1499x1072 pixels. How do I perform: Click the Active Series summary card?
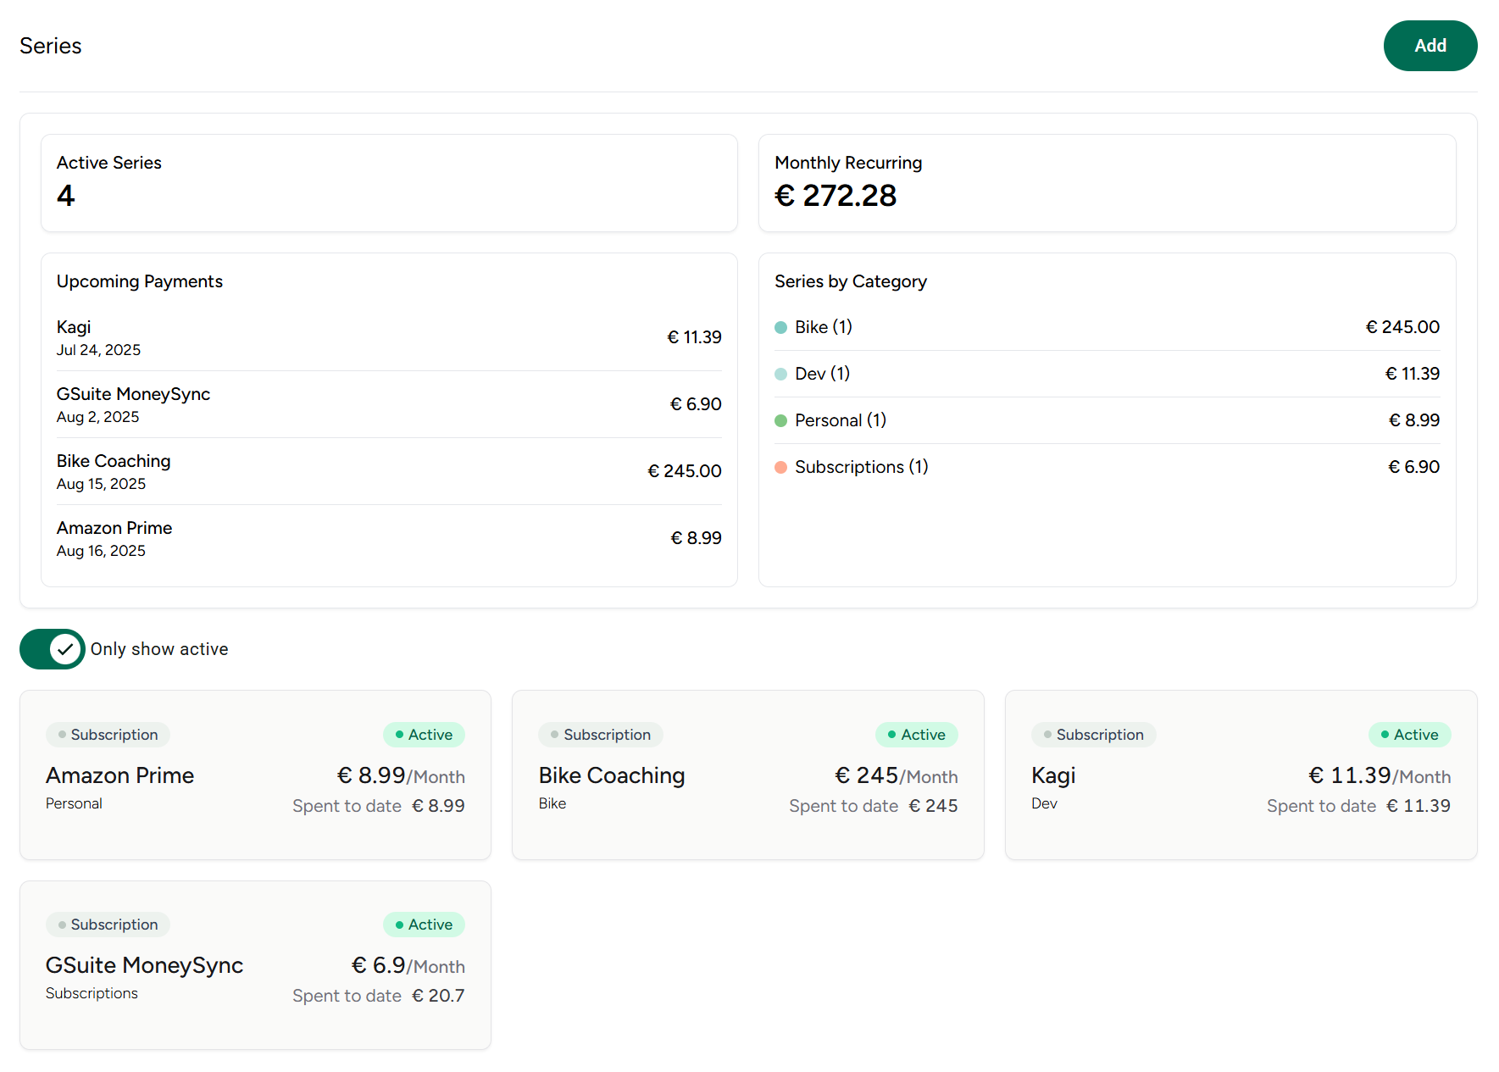[x=389, y=183]
